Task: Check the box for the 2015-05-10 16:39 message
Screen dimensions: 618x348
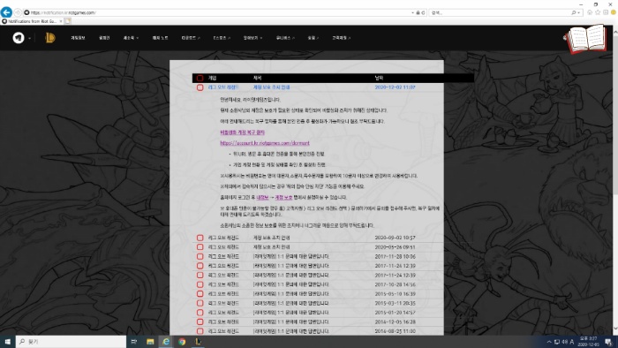Action: tap(200, 294)
